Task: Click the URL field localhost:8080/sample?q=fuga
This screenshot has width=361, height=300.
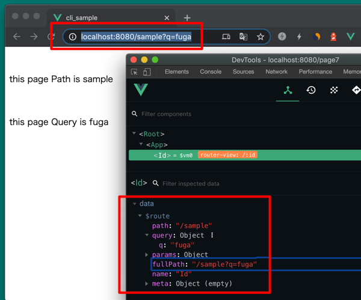Action: point(136,37)
